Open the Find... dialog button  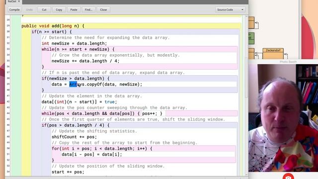(88, 9)
